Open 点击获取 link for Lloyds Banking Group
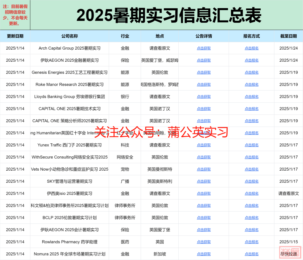 [x=204, y=97]
